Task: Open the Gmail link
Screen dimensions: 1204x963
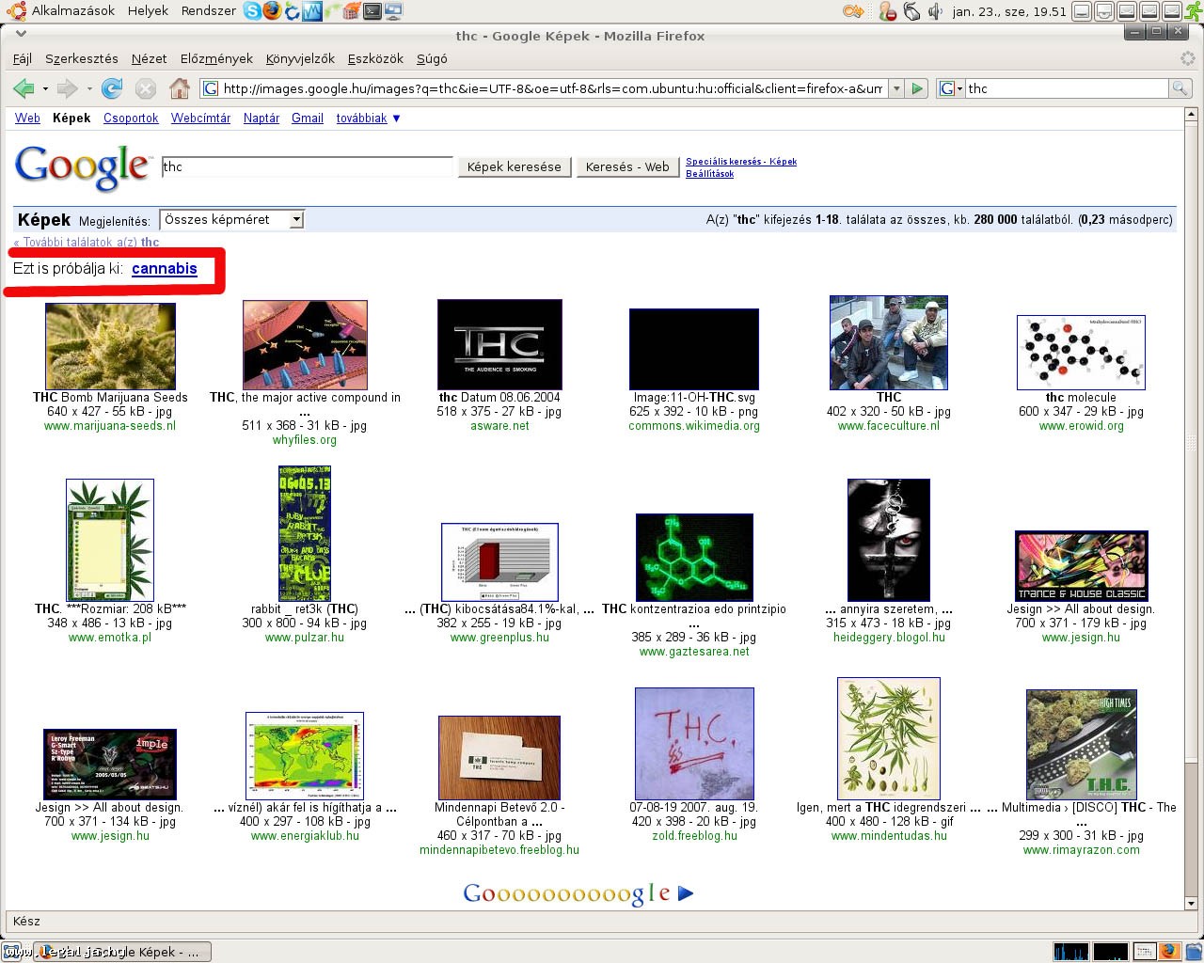Action: [308, 118]
